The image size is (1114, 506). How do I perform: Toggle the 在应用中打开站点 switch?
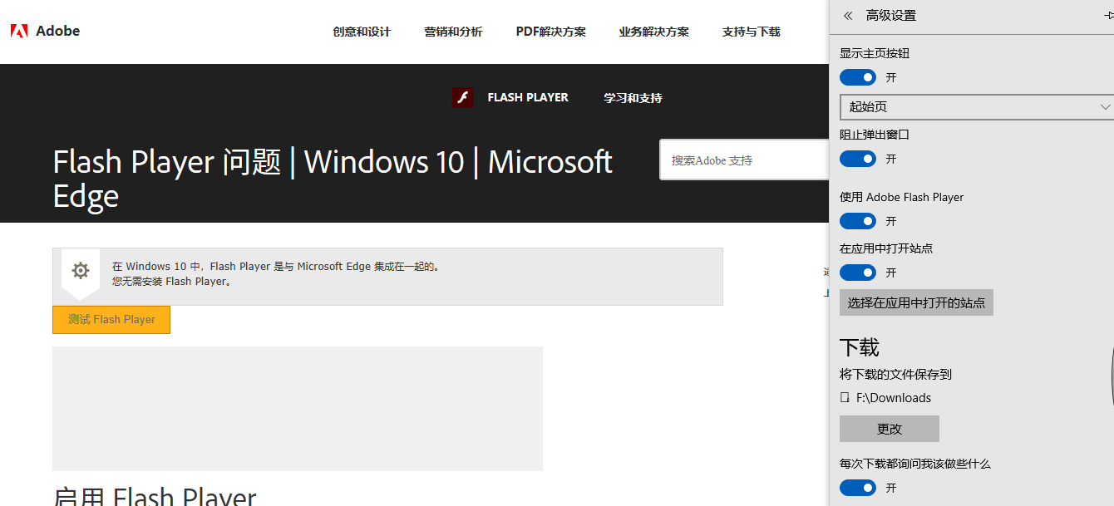[858, 273]
